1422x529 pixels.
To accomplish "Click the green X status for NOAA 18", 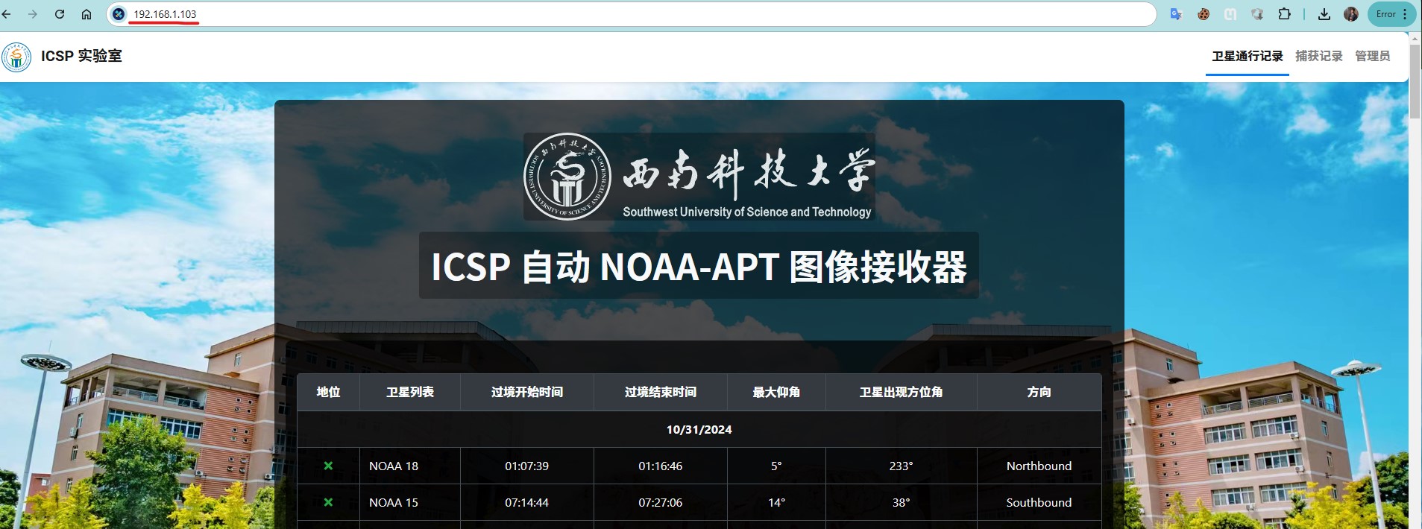I will click(328, 466).
